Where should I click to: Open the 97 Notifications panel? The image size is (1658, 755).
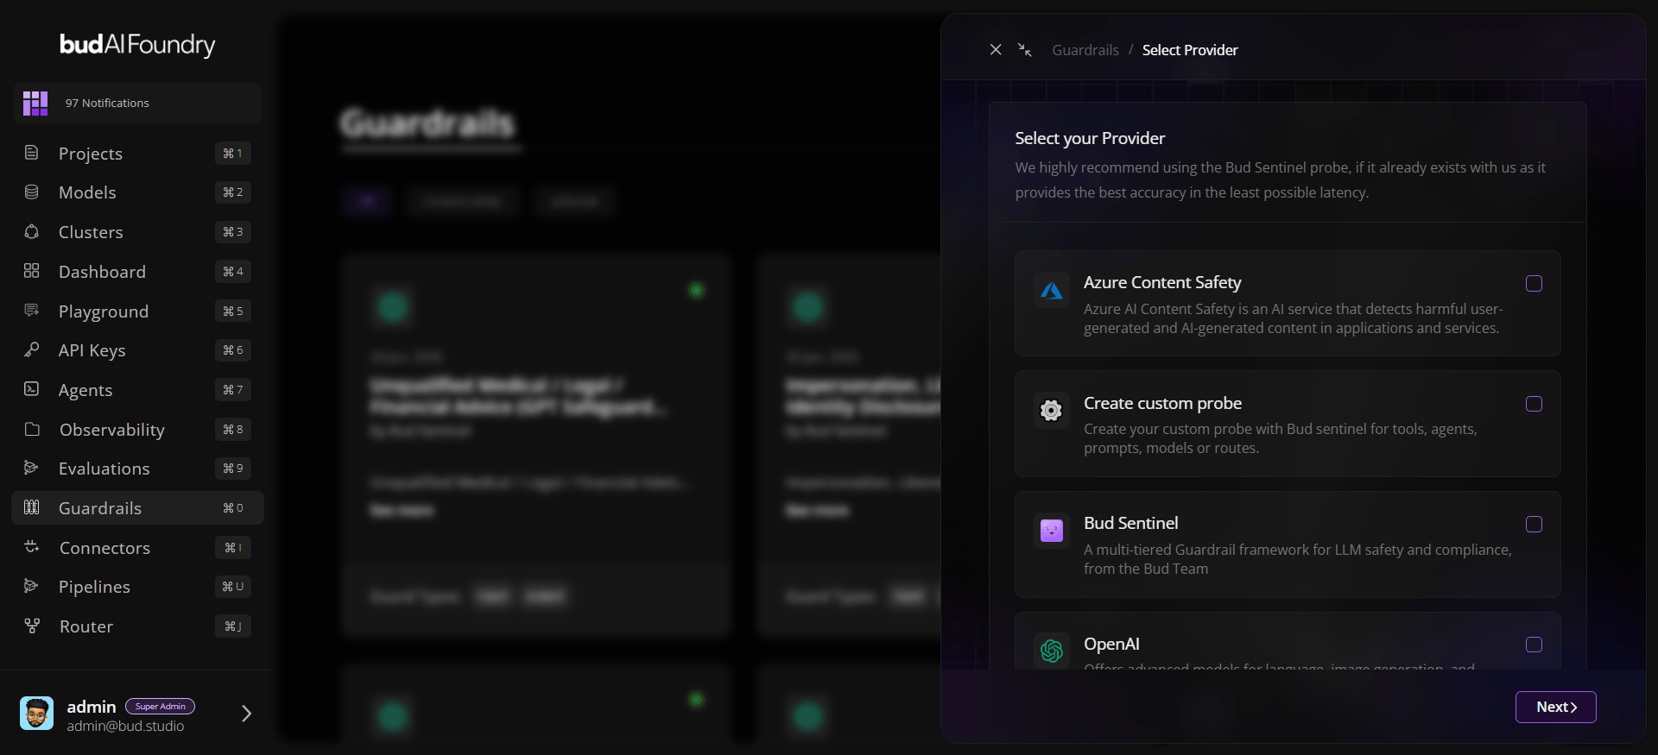coord(137,104)
